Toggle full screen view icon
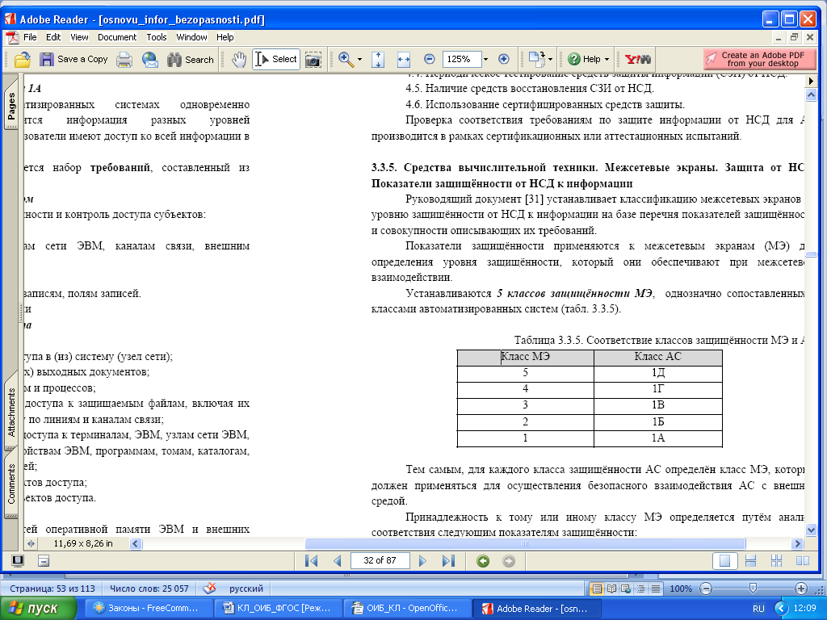827x620 pixels. tap(18, 561)
